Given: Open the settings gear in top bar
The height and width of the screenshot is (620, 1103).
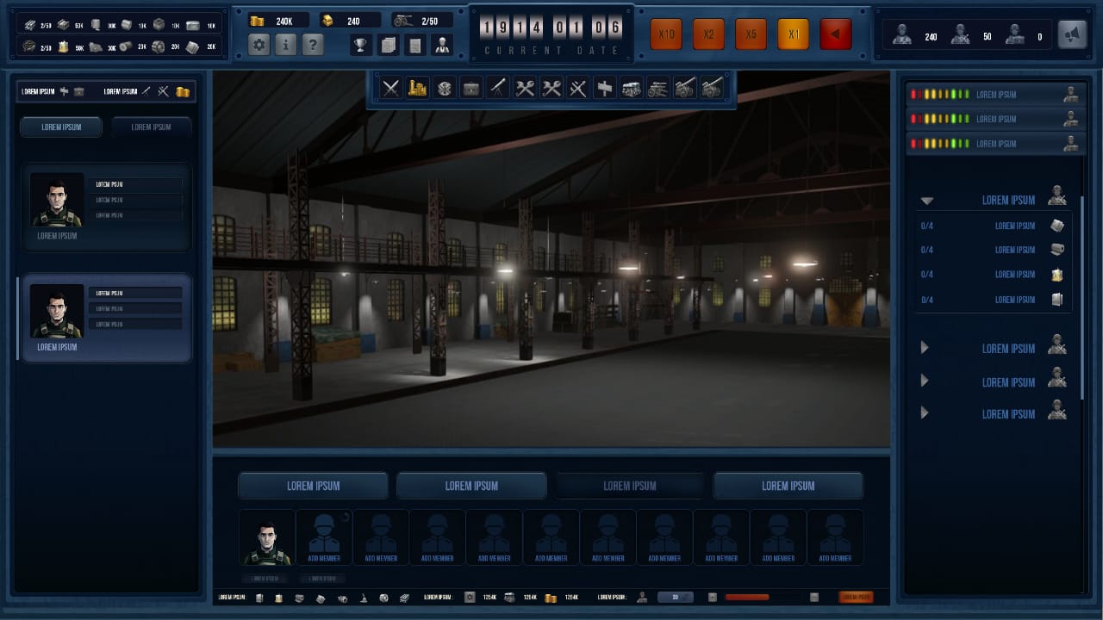Looking at the screenshot, I should (x=259, y=45).
